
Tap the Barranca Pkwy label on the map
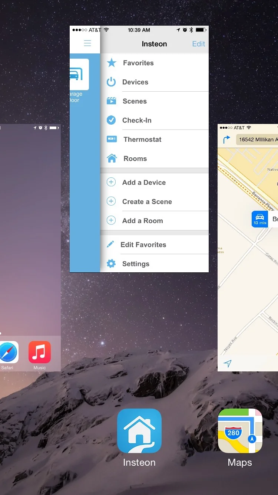click(264, 201)
